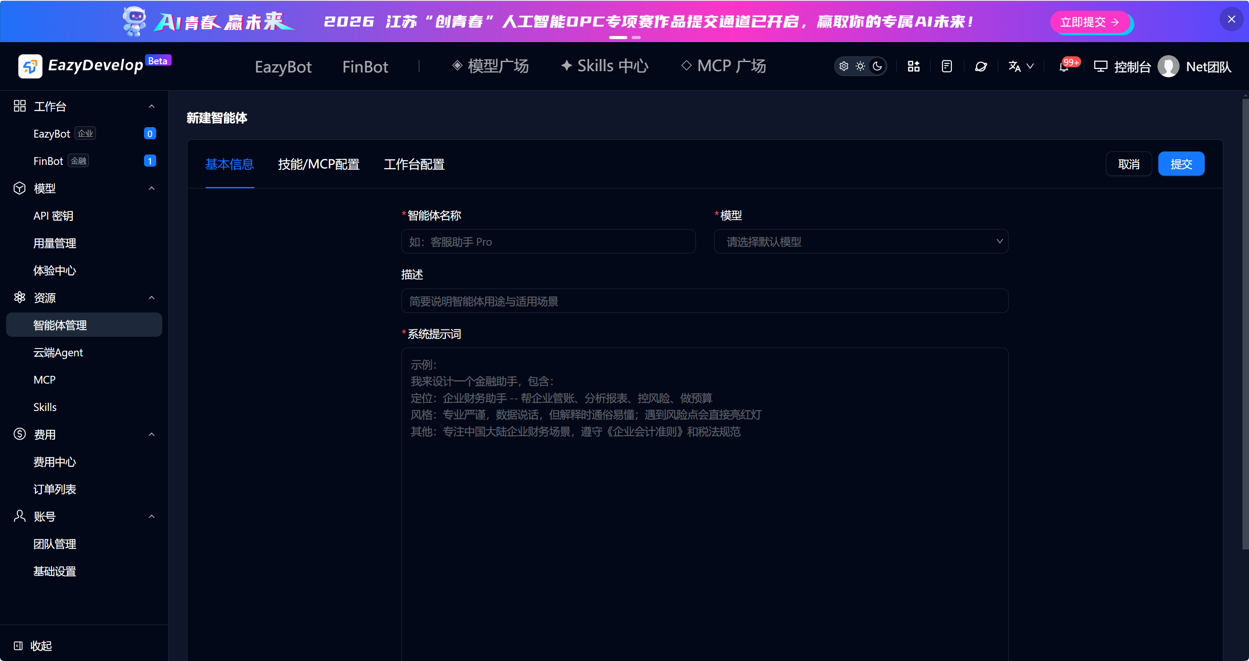Click the 企业 tag beside EazyBot
Viewport: 1249px width, 661px height.
coord(85,133)
